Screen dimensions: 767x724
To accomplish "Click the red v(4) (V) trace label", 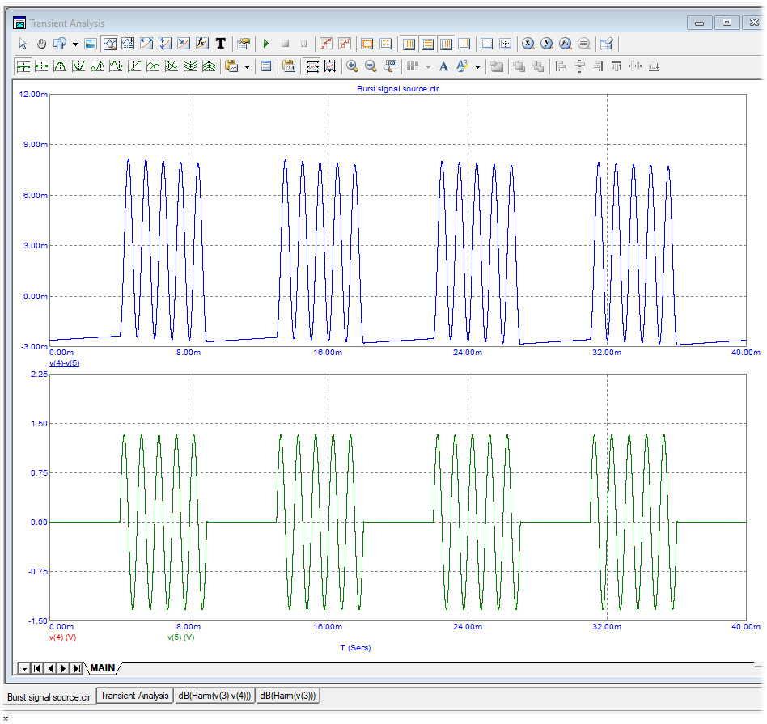I will click(x=62, y=637).
